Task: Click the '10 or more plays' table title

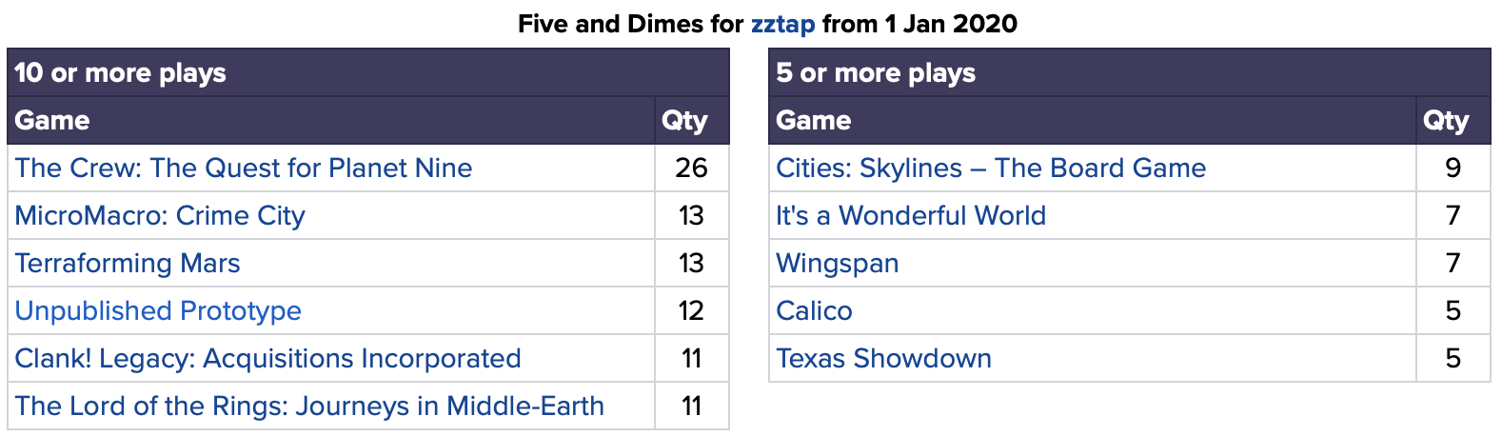Action: 120,73
